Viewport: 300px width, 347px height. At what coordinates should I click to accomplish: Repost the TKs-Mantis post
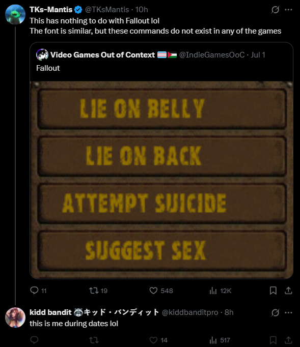tap(98, 291)
